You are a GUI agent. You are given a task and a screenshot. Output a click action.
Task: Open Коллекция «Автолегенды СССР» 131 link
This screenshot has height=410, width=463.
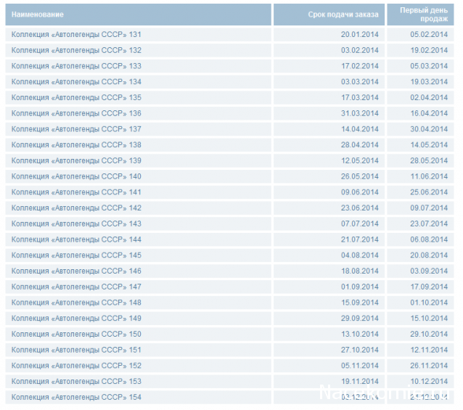click(x=76, y=35)
